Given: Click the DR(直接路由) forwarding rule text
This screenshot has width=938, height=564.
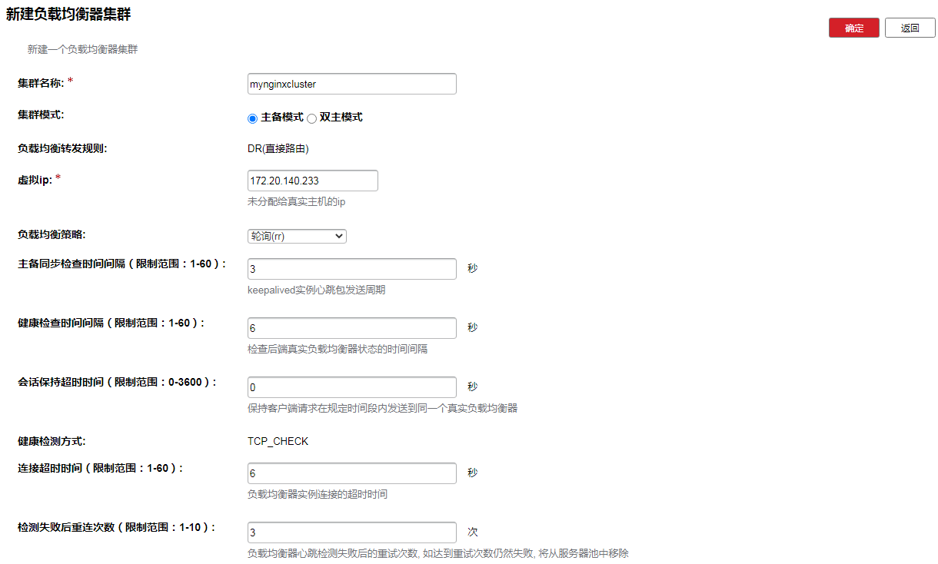Looking at the screenshot, I should (278, 149).
